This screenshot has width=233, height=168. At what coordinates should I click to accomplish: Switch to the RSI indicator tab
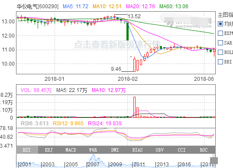point(27,150)
